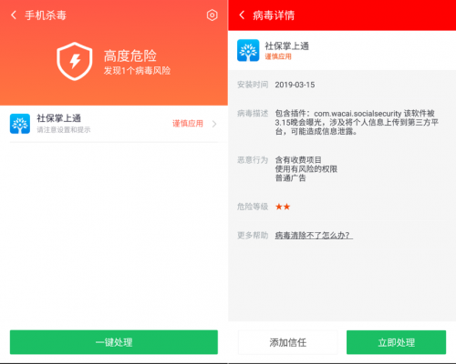The height and width of the screenshot is (364, 456).
Task: Go back from 手机杀毒 screen
Action: [14, 15]
